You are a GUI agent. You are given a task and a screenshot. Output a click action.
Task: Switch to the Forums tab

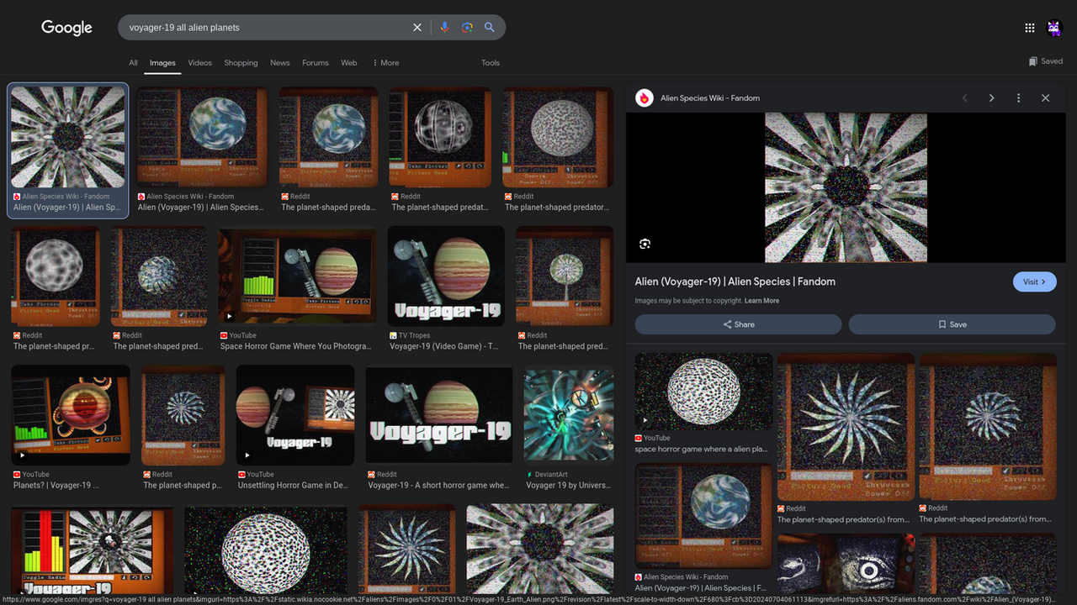[316, 63]
